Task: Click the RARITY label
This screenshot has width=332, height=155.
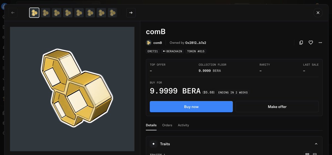Action: [x=265, y=65]
